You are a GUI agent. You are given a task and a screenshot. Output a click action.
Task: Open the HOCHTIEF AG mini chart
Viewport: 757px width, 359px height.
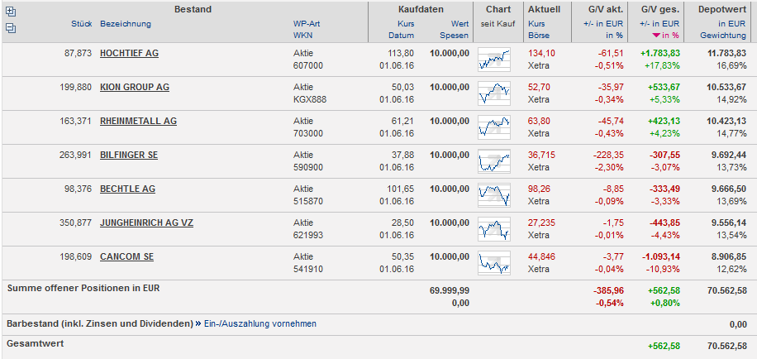(494, 59)
